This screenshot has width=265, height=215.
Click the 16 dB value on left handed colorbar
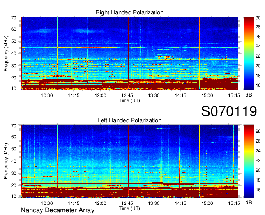coord(258,190)
